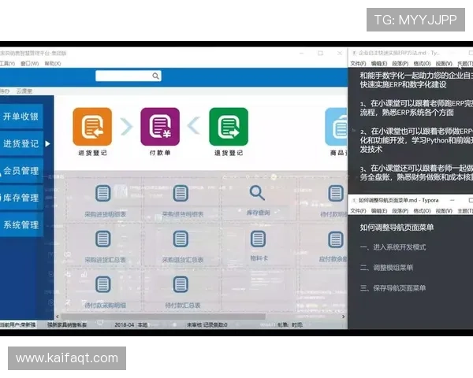Click the right arrow of the horizontal scrollbar
The width and height of the screenshot is (473, 378).
pyautogui.click(x=343, y=317)
